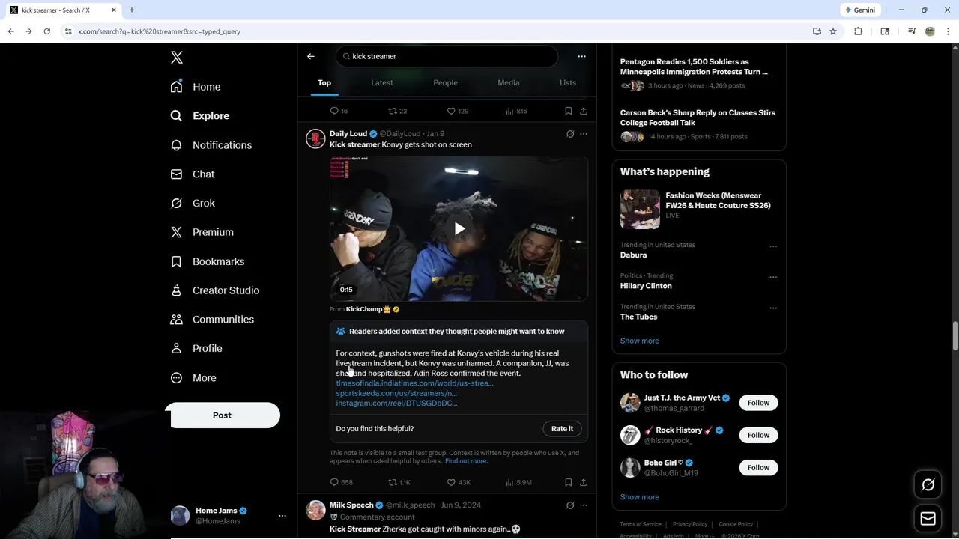Open Fashion Weeks live event thumbnail
Image resolution: width=959 pixels, height=539 pixels.
tap(640, 209)
